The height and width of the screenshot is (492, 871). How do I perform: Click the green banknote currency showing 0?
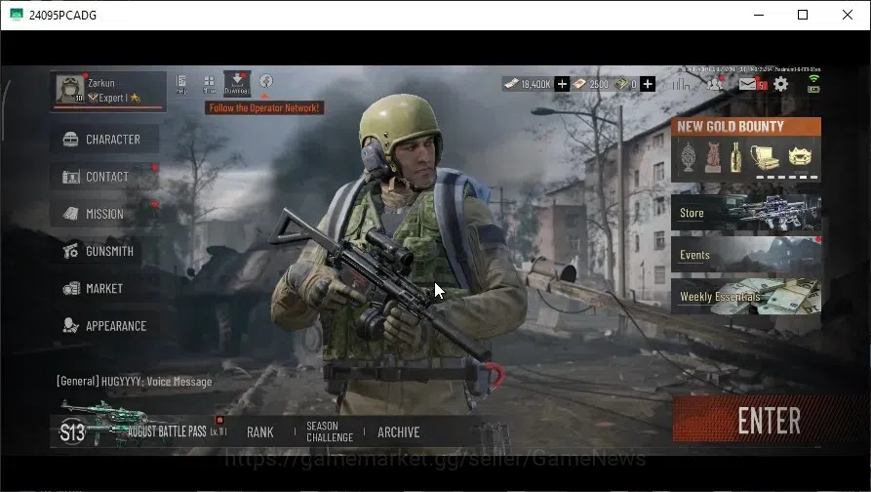click(x=625, y=84)
